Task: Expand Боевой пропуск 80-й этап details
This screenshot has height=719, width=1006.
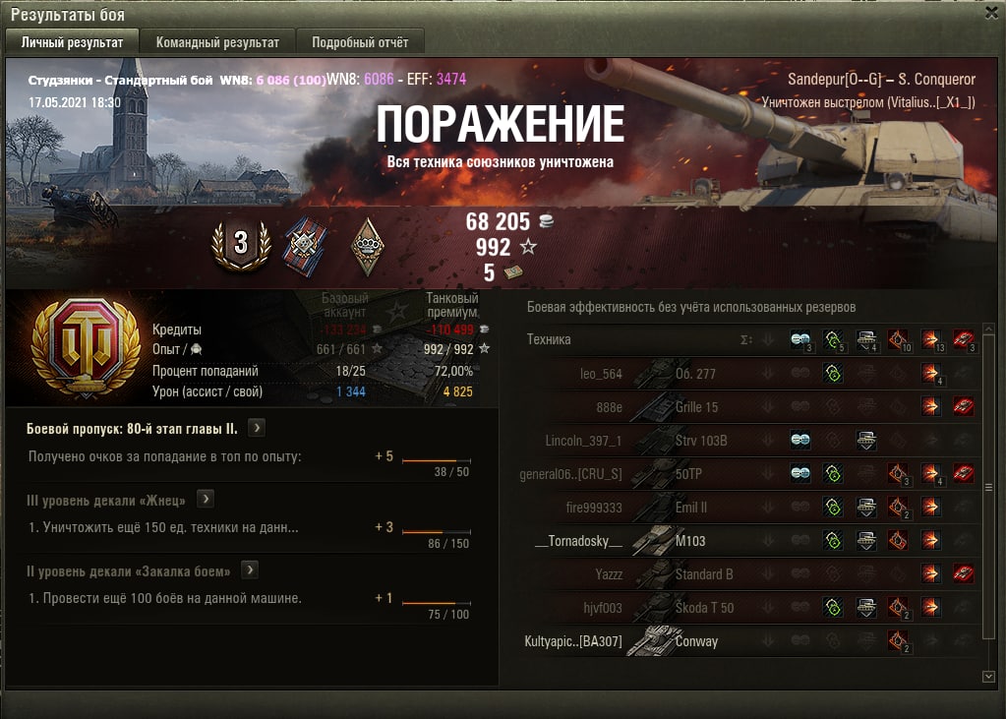Action: point(256,428)
